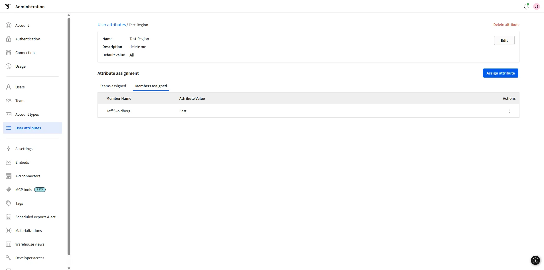The width and height of the screenshot is (544, 270).
Task: Click the API connectors icon
Action: coord(9,176)
